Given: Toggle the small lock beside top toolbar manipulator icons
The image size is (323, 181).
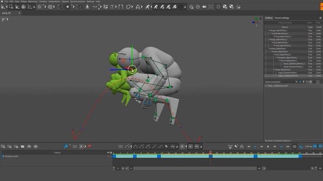Looking at the screenshot, I should [x=34, y=7].
